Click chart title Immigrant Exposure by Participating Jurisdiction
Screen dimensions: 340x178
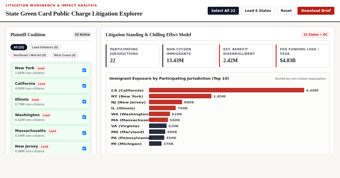coord(169,79)
